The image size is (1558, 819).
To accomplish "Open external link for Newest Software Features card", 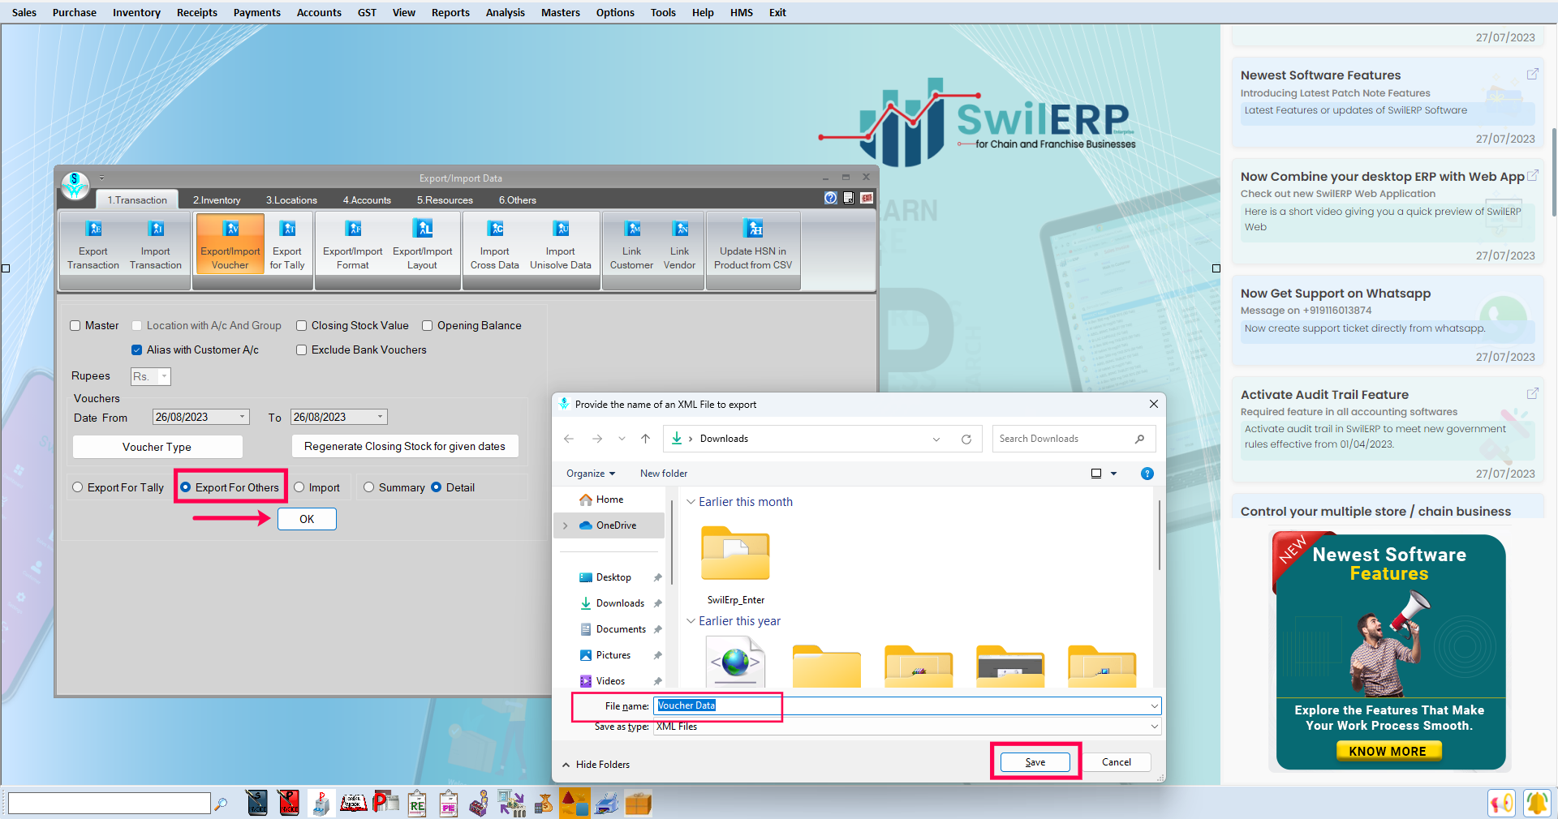I will tap(1532, 75).
